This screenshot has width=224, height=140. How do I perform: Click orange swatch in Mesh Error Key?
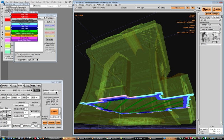[x=8, y=34]
